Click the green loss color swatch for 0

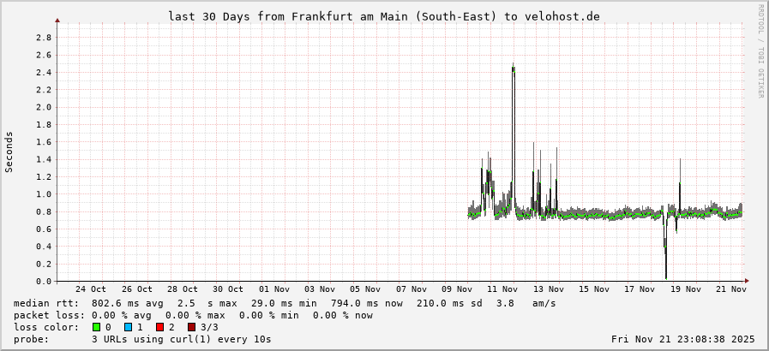[x=96, y=327]
